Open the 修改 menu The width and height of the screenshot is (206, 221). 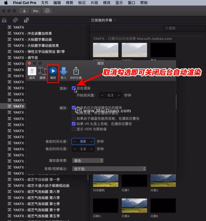[107, 3]
